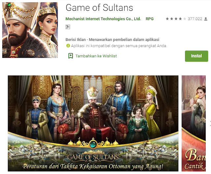Click the Wishlist bookmark icon
Viewport: 211px width, 174px height.
(71, 56)
